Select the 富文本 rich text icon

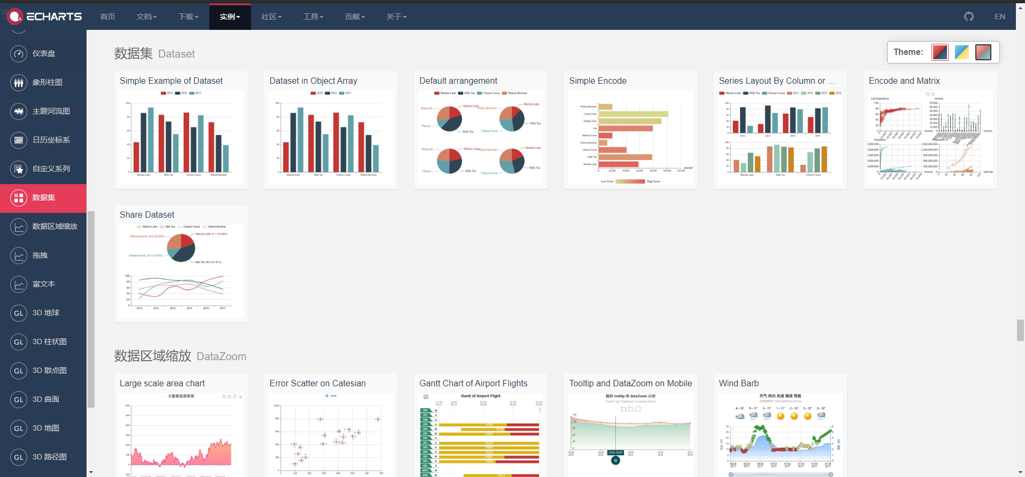tap(19, 284)
